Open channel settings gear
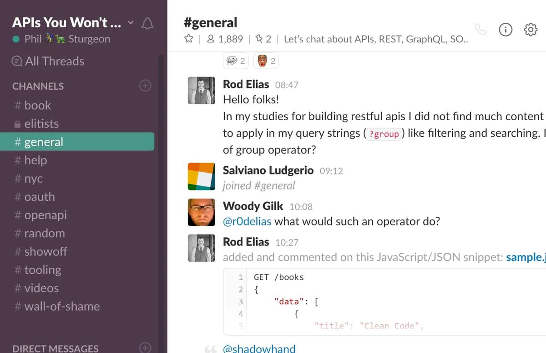 [x=531, y=29]
